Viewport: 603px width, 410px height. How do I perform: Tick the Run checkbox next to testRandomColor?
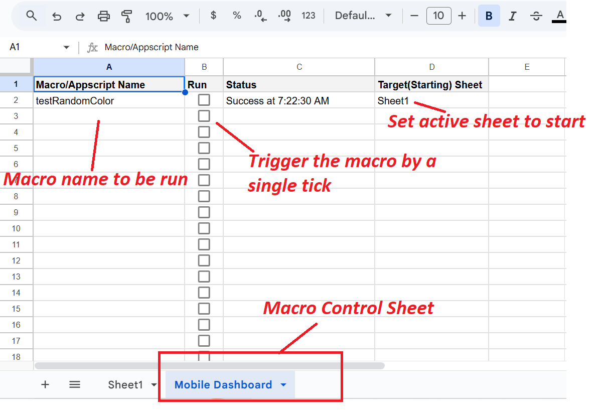(204, 99)
